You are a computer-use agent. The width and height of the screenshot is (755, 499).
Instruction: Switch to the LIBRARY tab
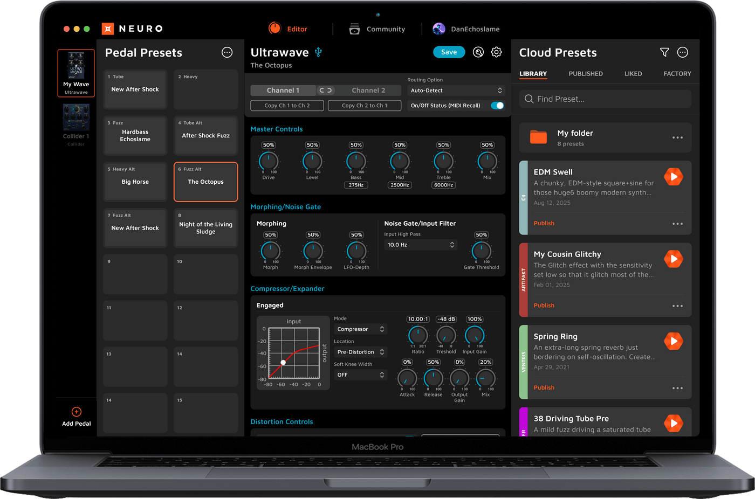tap(533, 74)
